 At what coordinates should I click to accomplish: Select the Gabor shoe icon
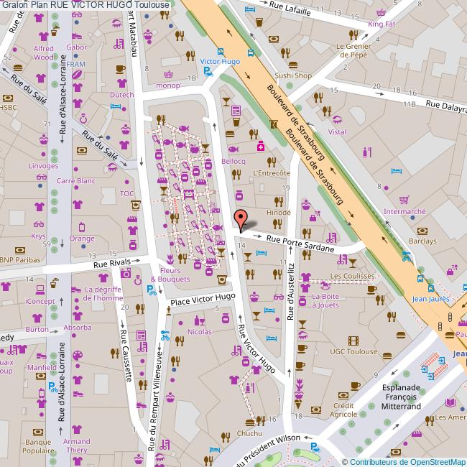77,37
